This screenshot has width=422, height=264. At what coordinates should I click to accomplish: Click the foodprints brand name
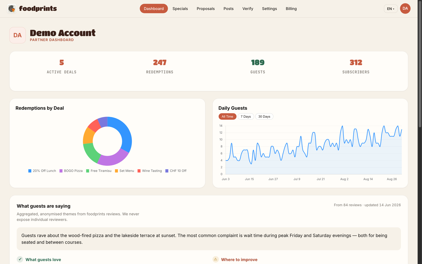click(38, 9)
